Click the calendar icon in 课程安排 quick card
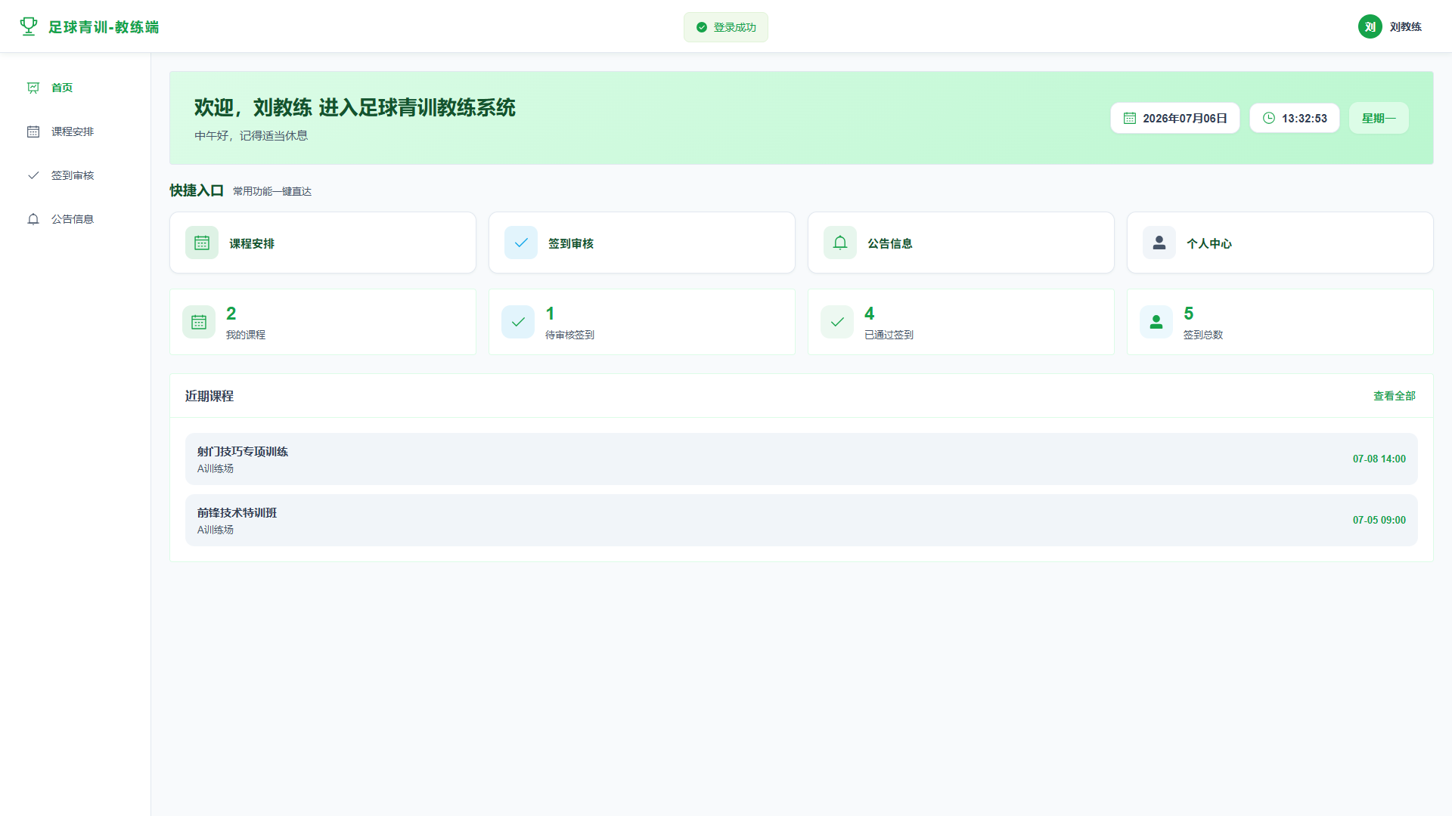Image resolution: width=1452 pixels, height=816 pixels. tap(202, 243)
